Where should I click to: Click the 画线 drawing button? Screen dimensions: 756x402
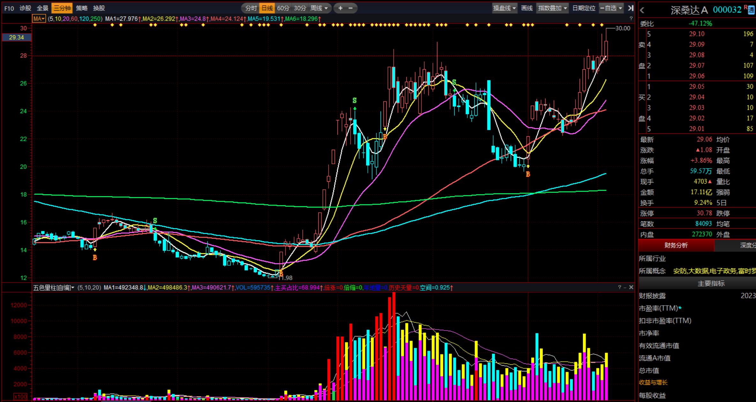[527, 8]
